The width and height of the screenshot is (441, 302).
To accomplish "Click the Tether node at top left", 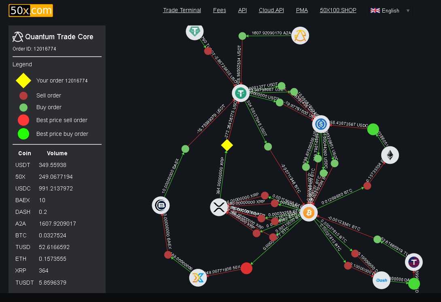I will coord(195,32).
